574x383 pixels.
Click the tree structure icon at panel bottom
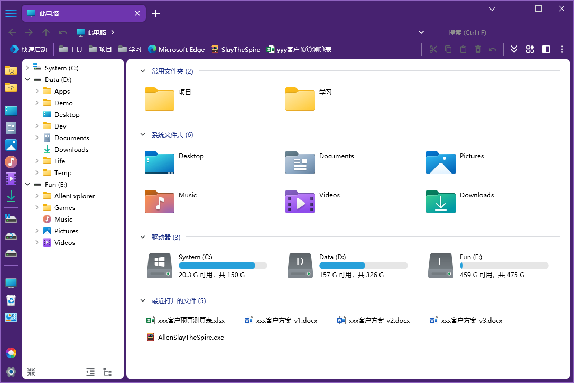(x=107, y=372)
